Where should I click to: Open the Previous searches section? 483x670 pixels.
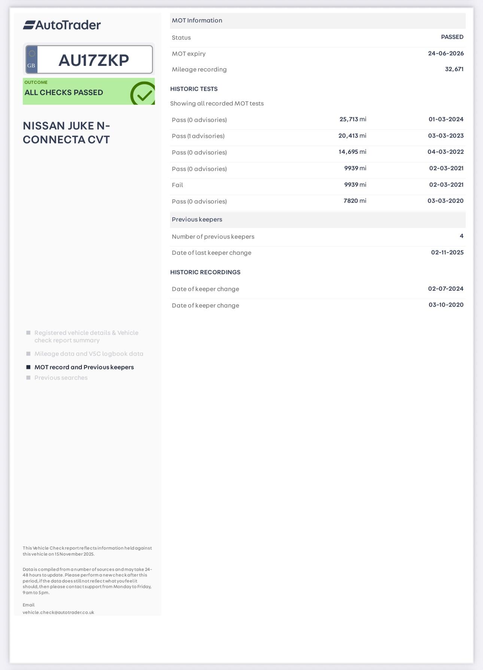tap(61, 377)
